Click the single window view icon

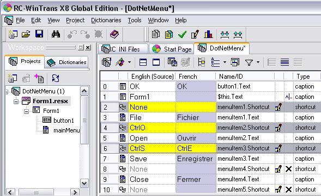click(x=156, y=62)
